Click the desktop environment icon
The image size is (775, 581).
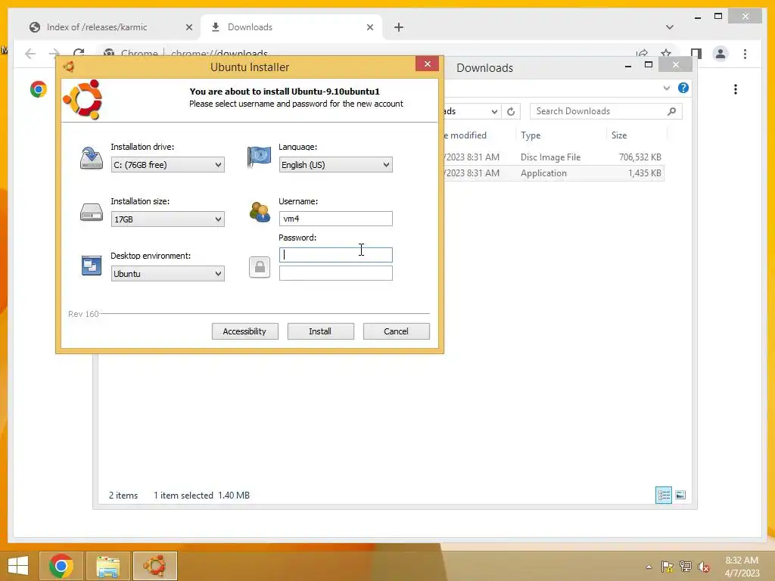click(92, 266)
